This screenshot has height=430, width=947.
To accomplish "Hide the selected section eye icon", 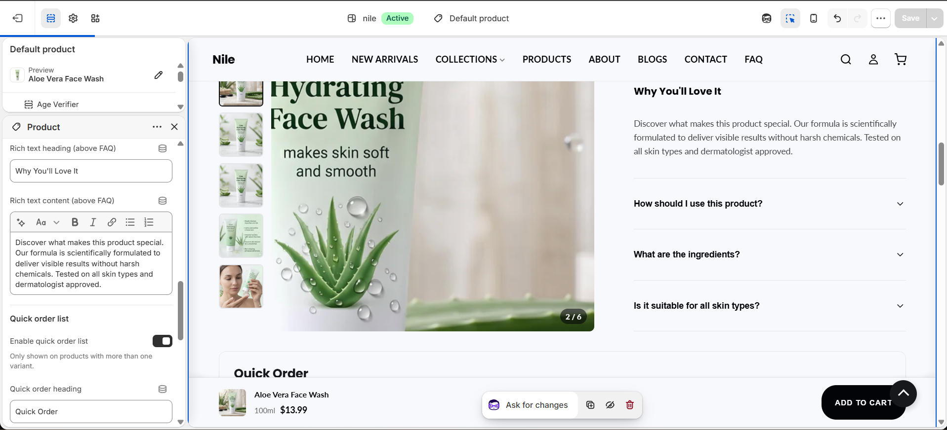I will [610, 405].
